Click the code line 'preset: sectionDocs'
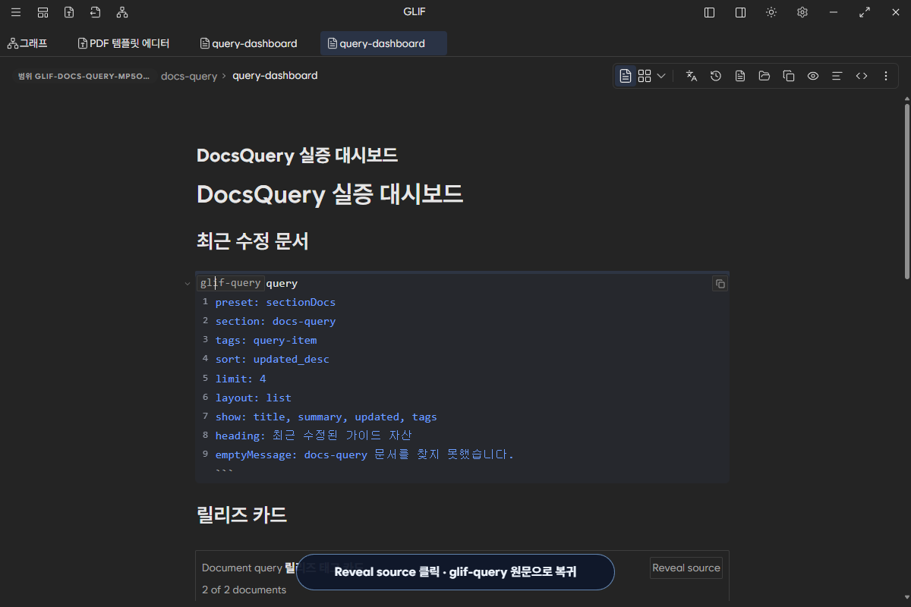911x607 pixels. (x=275, y=302)
